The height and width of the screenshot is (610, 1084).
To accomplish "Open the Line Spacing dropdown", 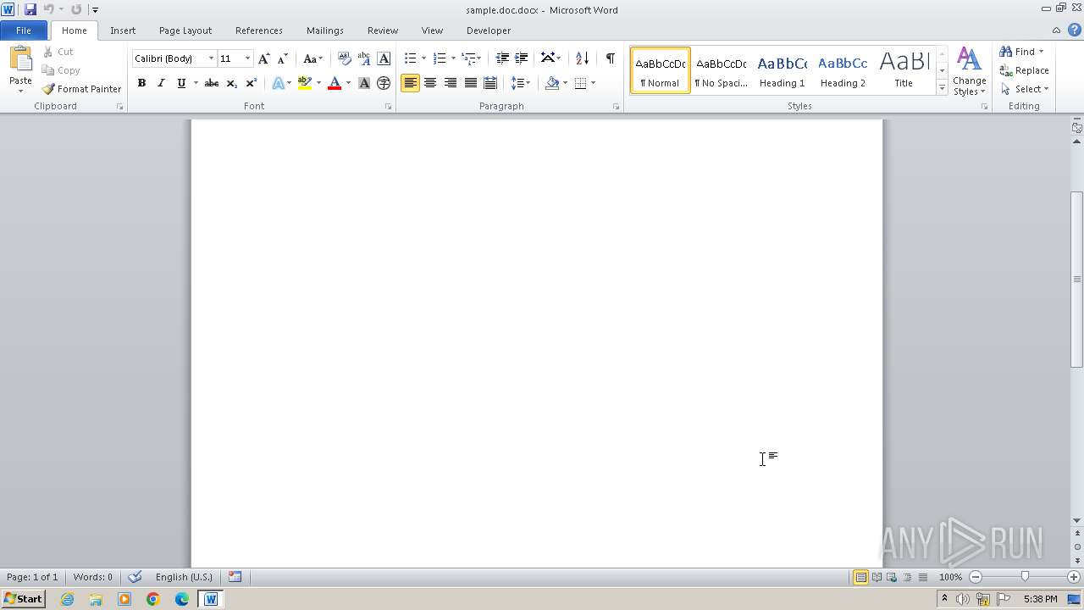I will (521, 83).
